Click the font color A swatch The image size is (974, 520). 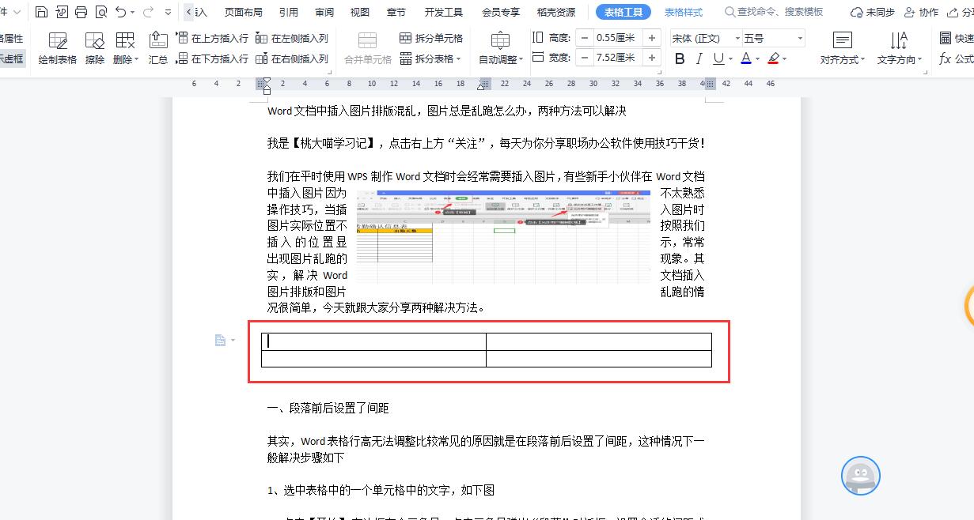pos(746,58)
